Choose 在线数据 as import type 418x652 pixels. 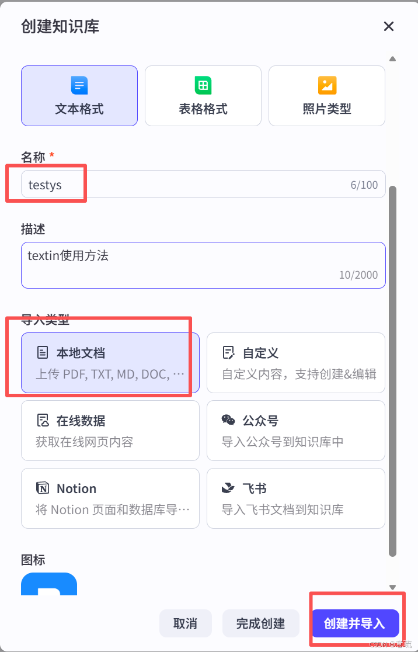tap(110, 431)
